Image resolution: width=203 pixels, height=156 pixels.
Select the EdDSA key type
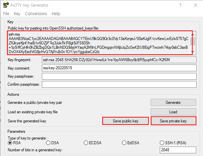[x=130, y=143]
